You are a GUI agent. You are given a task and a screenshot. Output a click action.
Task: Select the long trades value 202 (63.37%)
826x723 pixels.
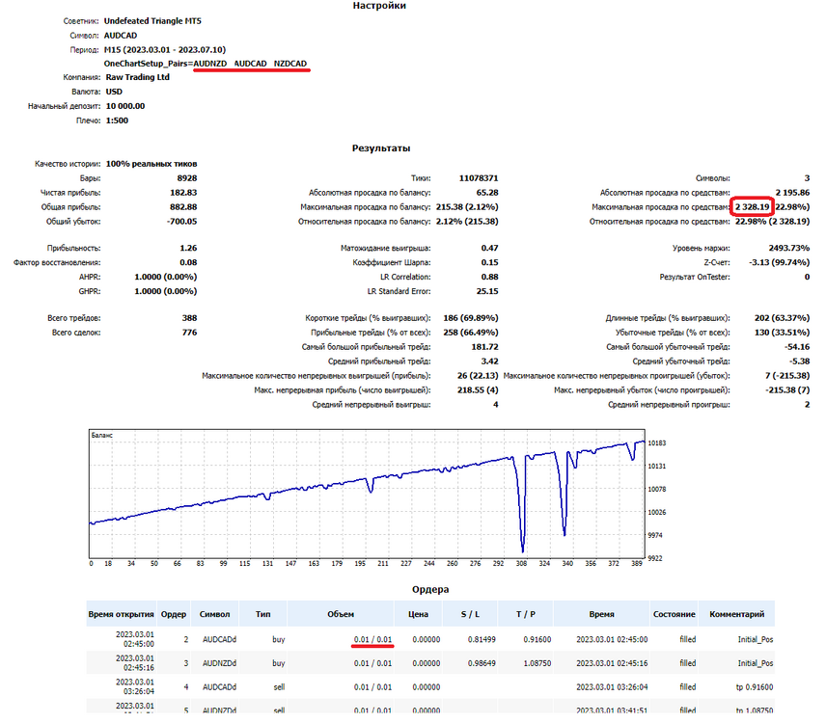[782, 318]
